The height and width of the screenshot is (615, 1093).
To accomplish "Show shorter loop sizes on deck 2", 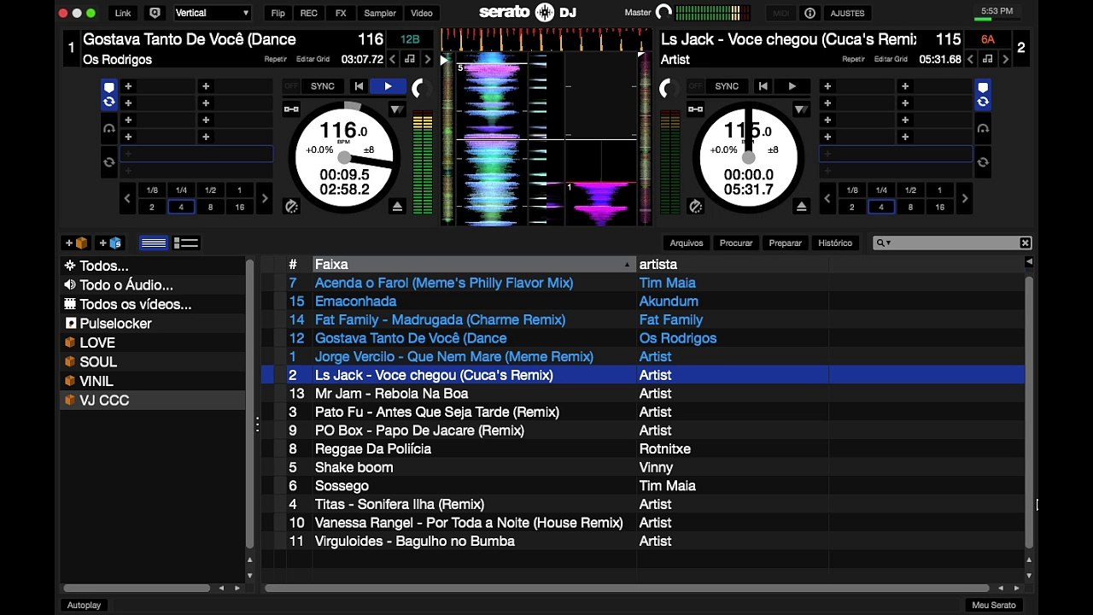I will click(x=827, y=198).
